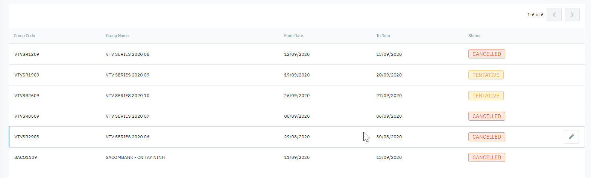Open the VTV SERIES 2020 09 row
The image size is (591, 178).
pyautogui.click(x=128, y=75)
